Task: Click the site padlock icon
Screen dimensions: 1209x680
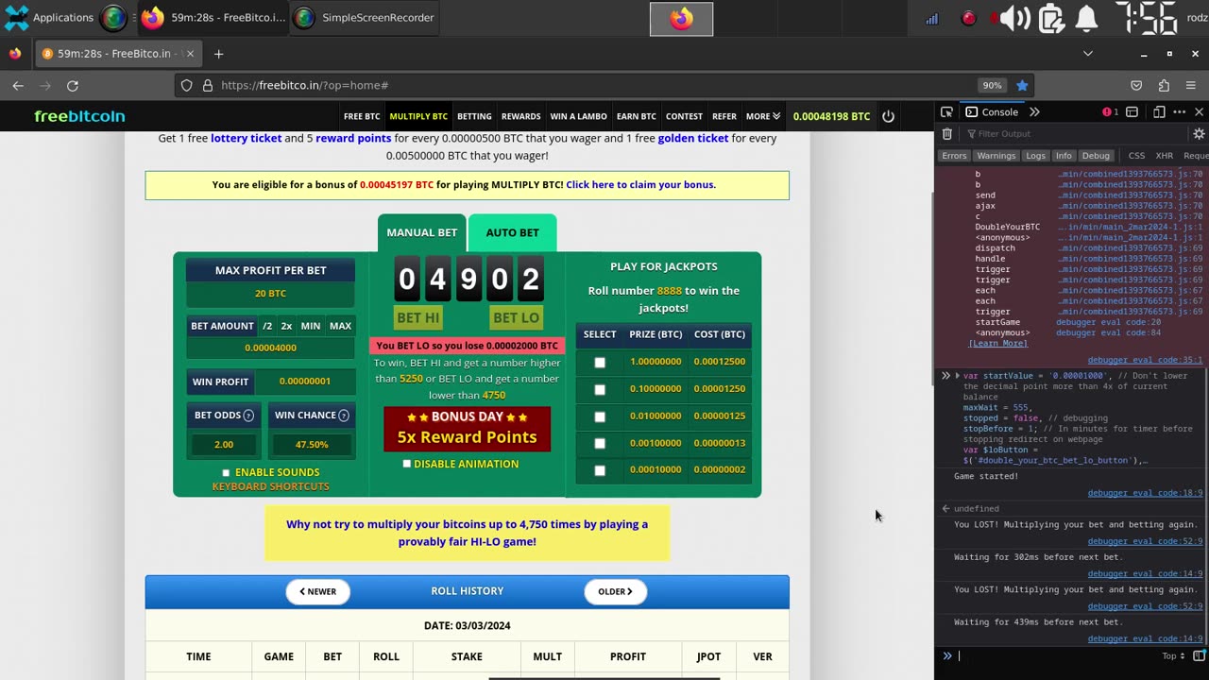Action: (208, 85)
